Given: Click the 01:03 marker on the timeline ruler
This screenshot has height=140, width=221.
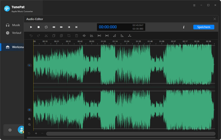Looking at the screenshot, I should pos(103,41).
